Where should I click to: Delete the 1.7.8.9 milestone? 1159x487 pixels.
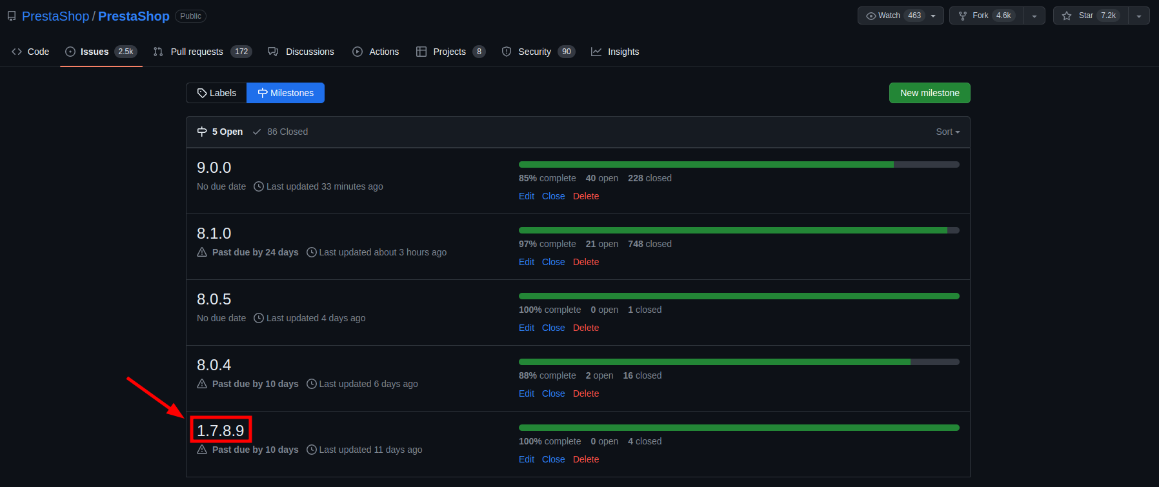coord(586,459)
